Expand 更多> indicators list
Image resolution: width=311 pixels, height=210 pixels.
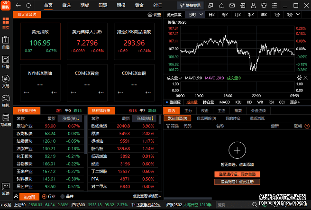tap(295, 102)
